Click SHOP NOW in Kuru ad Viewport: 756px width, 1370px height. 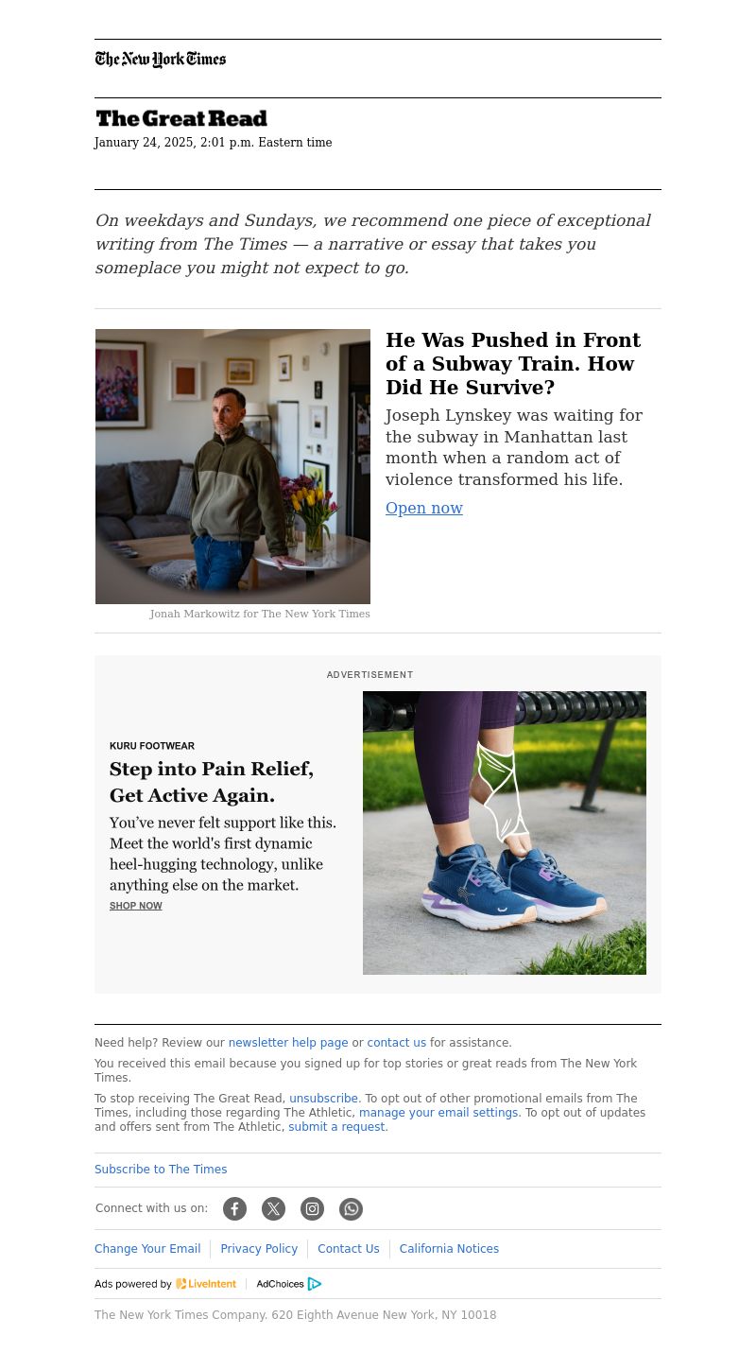pyautogui.click(x=136, y=906)
